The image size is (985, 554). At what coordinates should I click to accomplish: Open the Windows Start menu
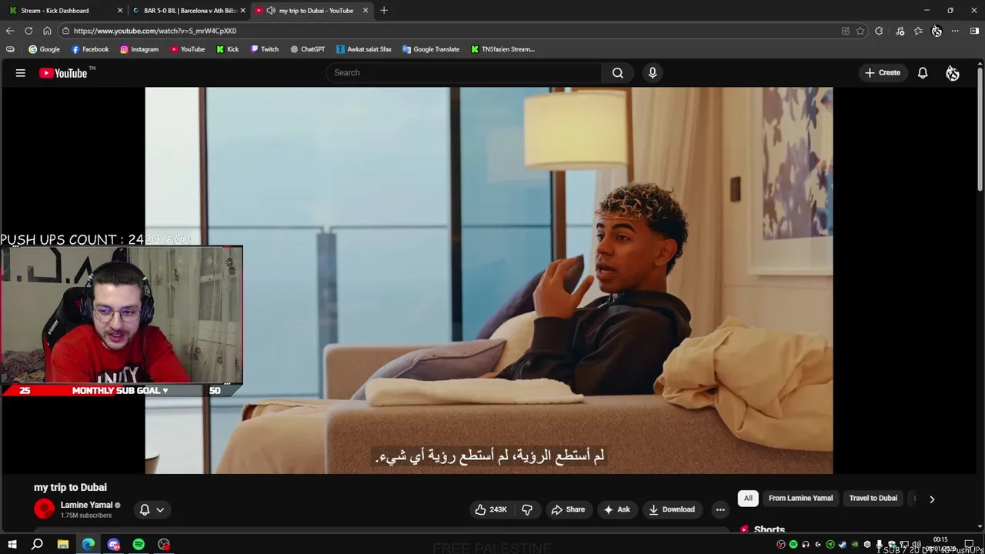pyautogui.click(x=12, y=544)
